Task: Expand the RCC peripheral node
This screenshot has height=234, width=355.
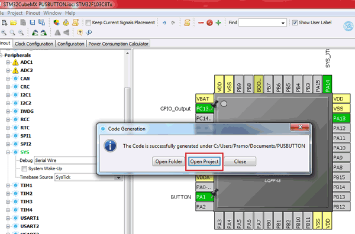Action: (x=8, y=119)
